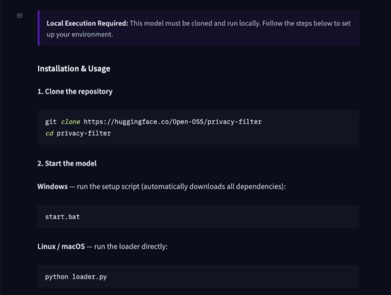Click the python loader.py code block
The height and width of the screenshot is (295, 391).
coord(198,276)
